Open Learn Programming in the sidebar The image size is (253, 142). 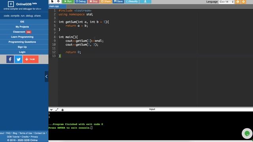click(x=22, y=37)
